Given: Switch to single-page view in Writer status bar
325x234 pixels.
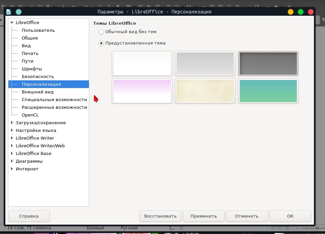Looking at the screenshot, I should click(x=273, y=228).
